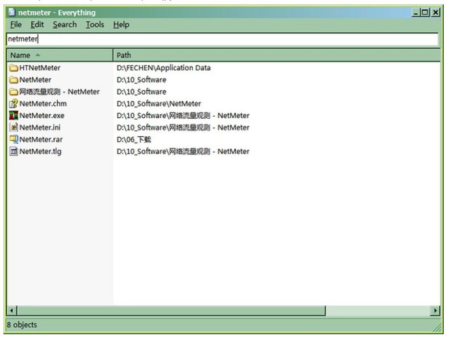Click the 8 objects status bar text
Screen dimensions: 450x341
(22, 325)
